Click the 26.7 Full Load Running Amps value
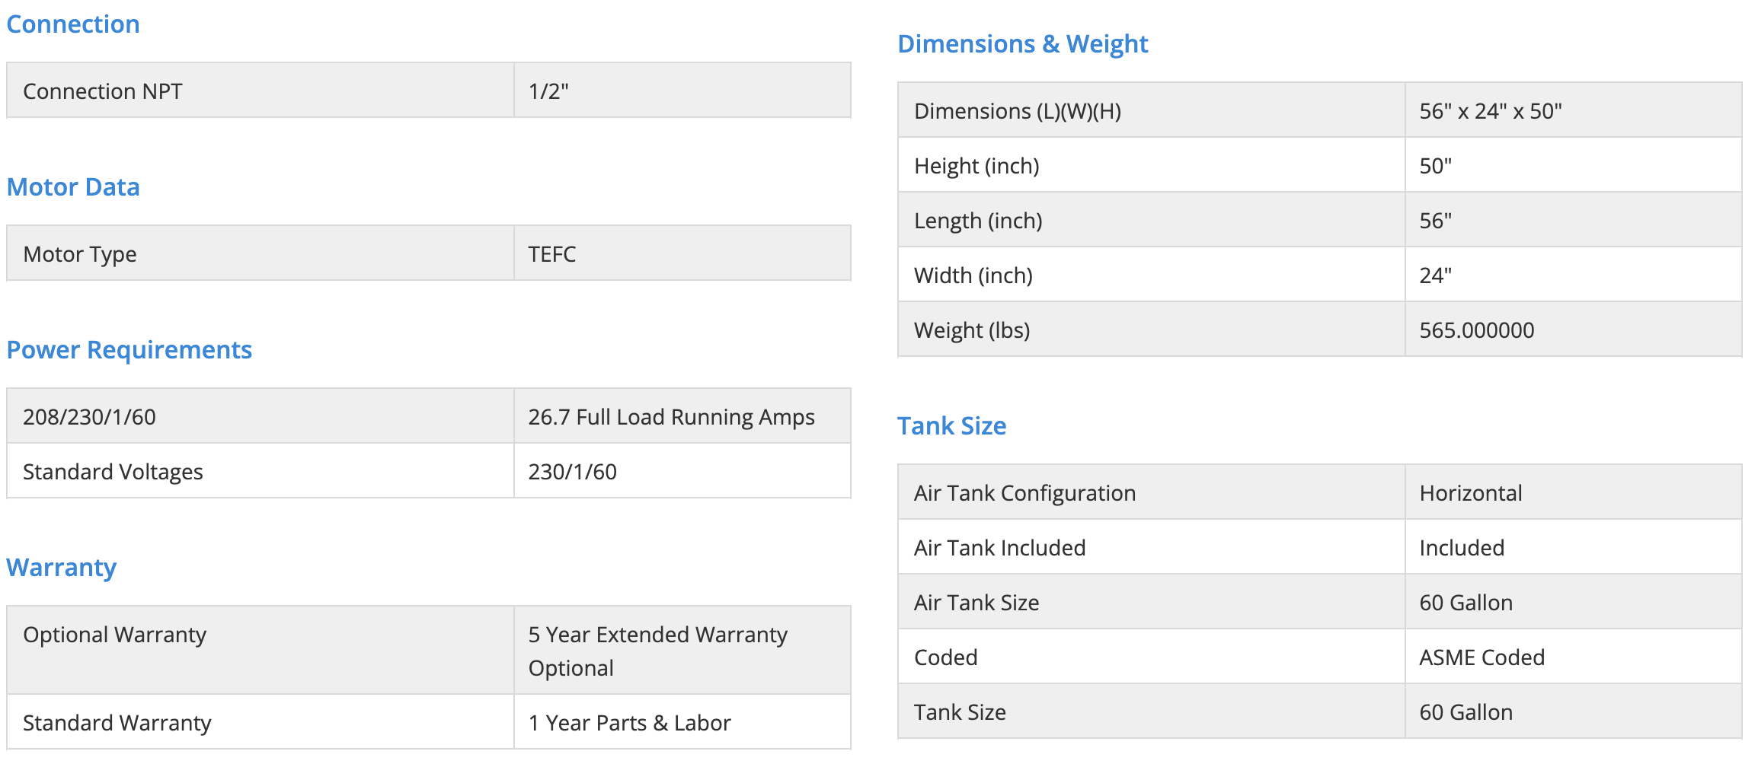Screen dimensions: 1758x764 point(671,417)
